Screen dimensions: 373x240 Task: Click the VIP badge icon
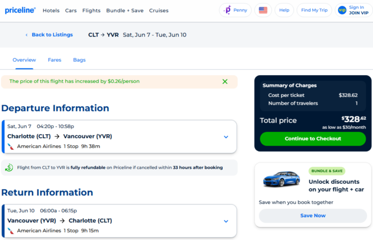point(342,10)
